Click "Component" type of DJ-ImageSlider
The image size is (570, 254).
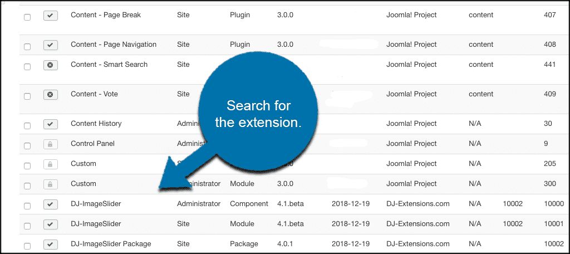(x=249, y=204)
